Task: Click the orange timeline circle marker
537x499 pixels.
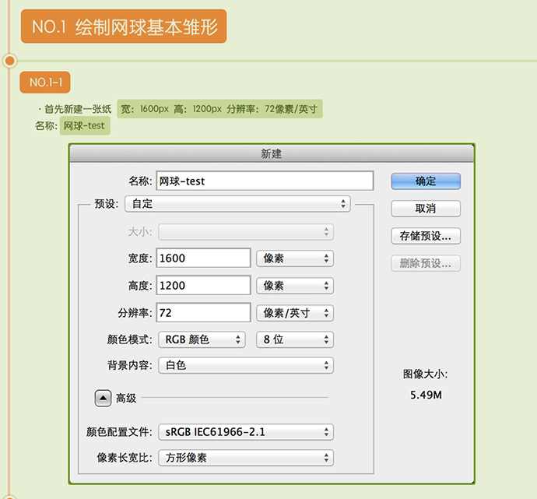Action: click(10, 60)
